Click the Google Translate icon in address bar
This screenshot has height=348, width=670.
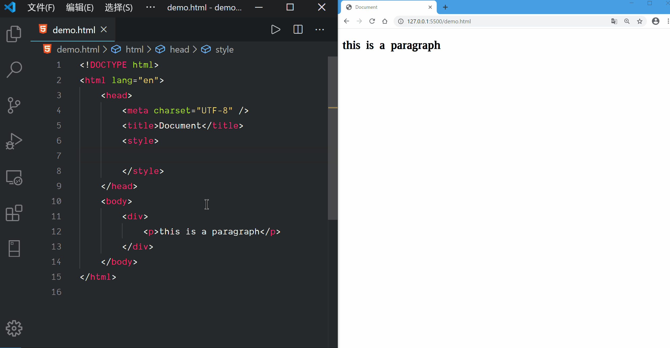click(614, 21)
